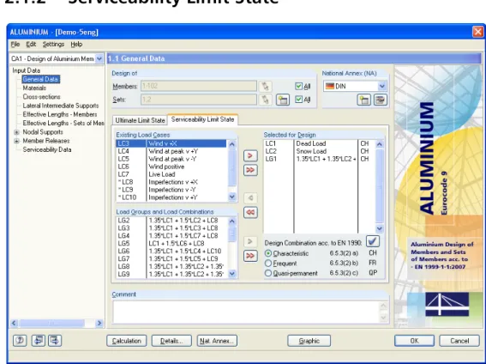The height and width of the screenshot is (364, 486).
Task: Click the Graphic button
Action: [x=309, y=341]
